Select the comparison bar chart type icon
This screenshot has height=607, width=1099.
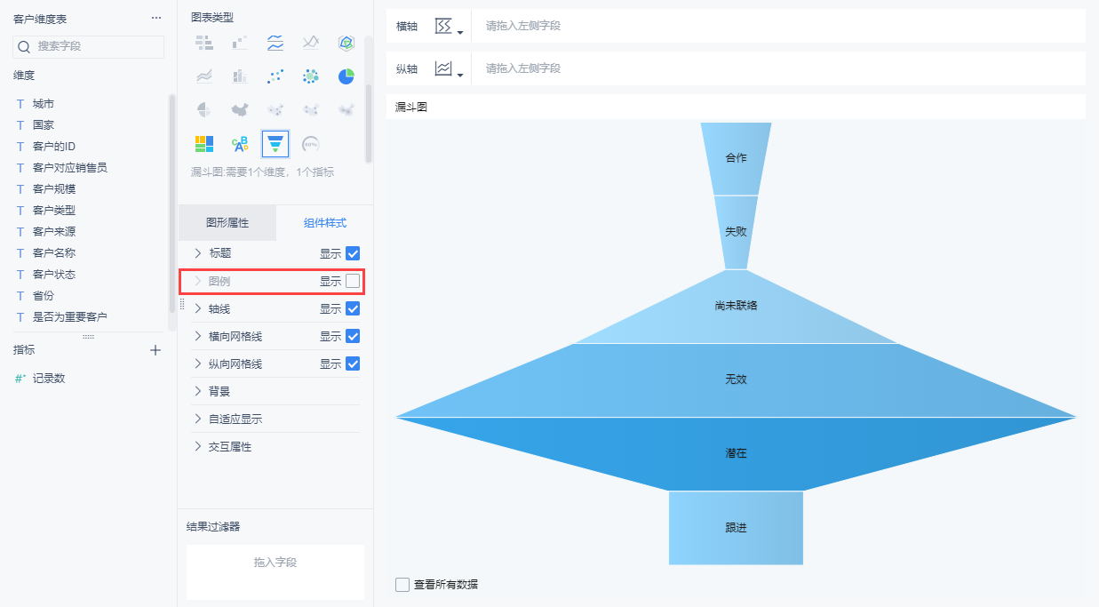pyautogui.click(x=204, y=43)
